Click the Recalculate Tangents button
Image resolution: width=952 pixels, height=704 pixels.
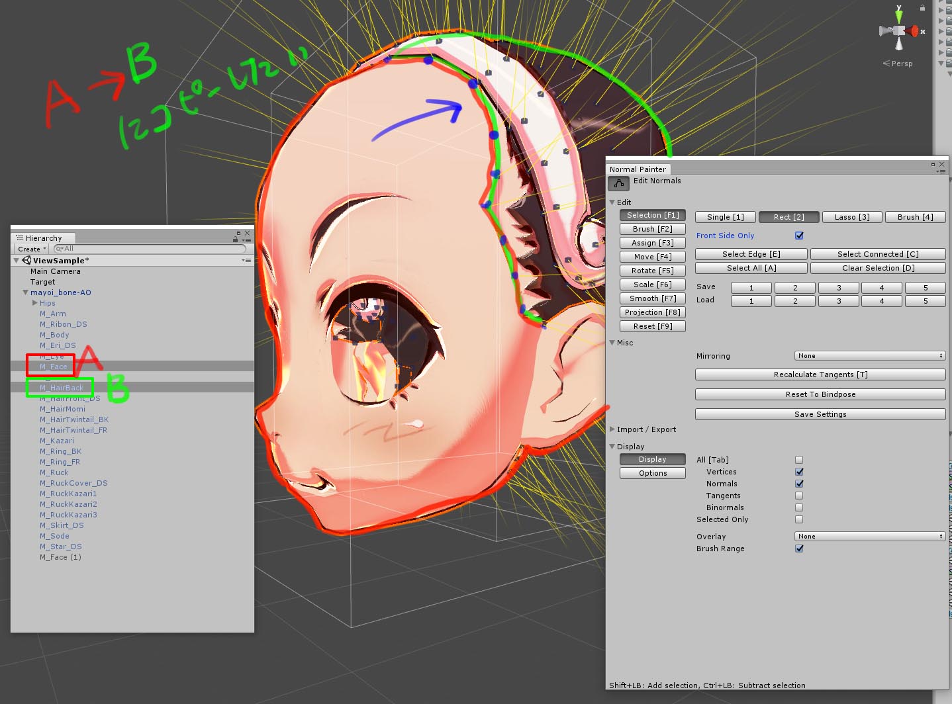(820, 374)
